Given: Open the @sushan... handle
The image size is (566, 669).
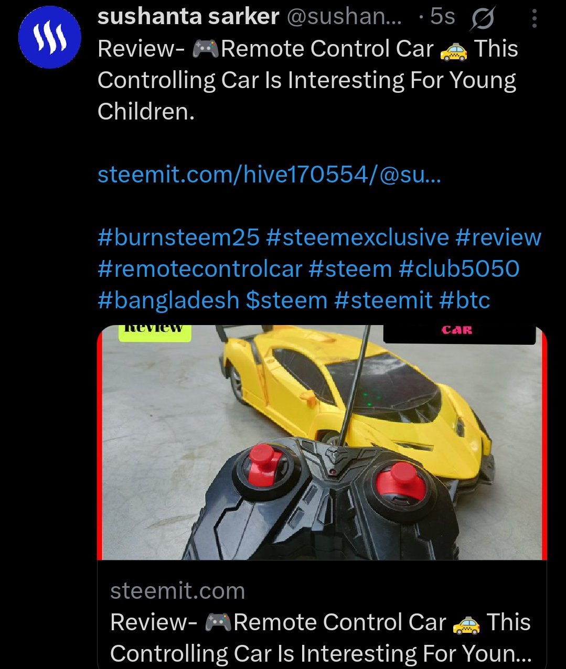Looking at the screenshot, I should click(x=345, y=17).
